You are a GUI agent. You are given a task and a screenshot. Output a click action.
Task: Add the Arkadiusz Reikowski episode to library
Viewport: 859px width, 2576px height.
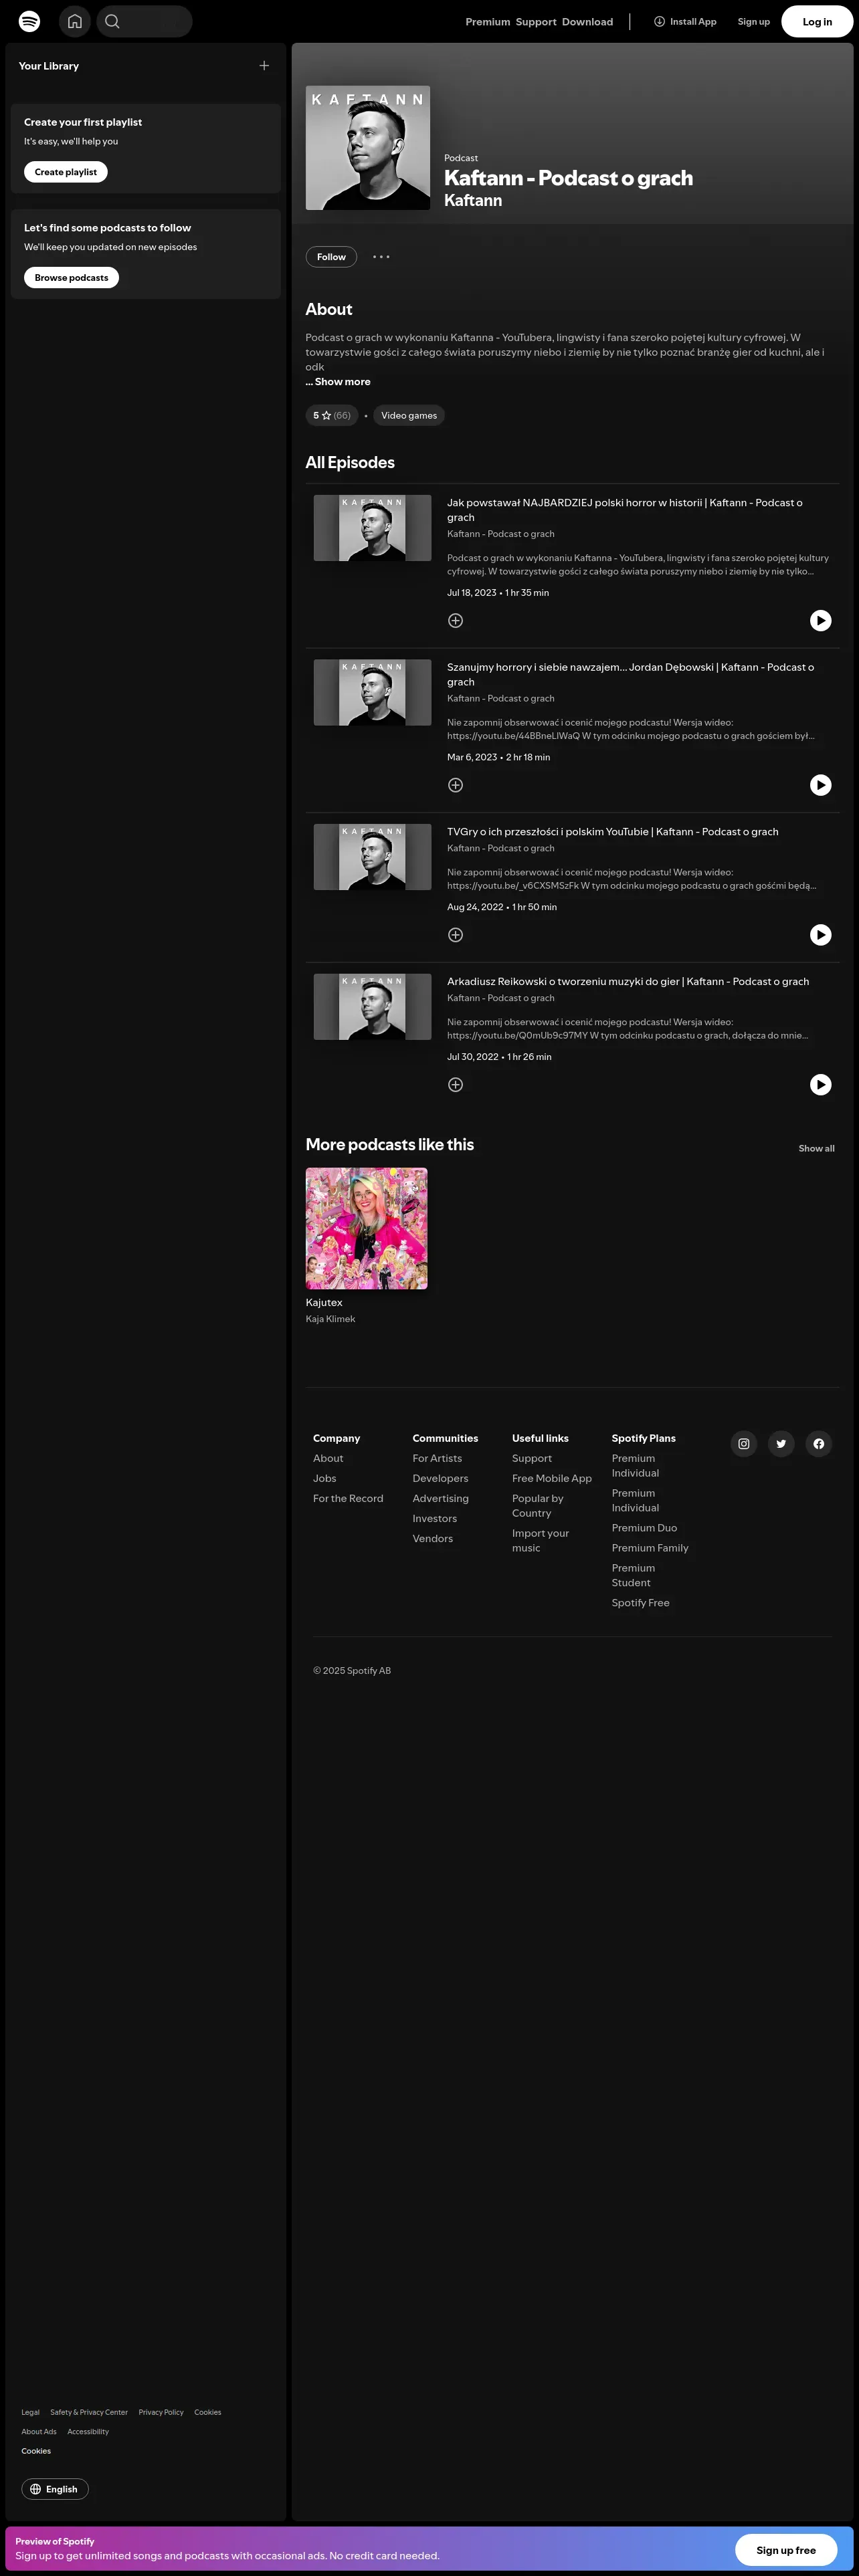455,1085
